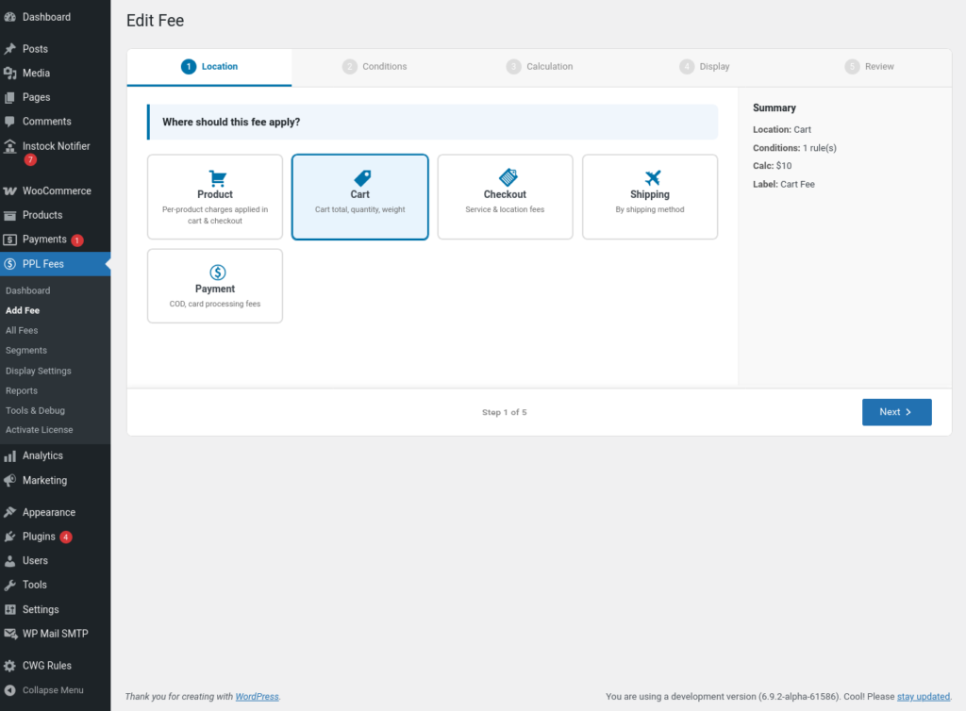Click the WP Mail SMTP envelope icon
This screenshot has width=966, height=711.
[9, 634]
